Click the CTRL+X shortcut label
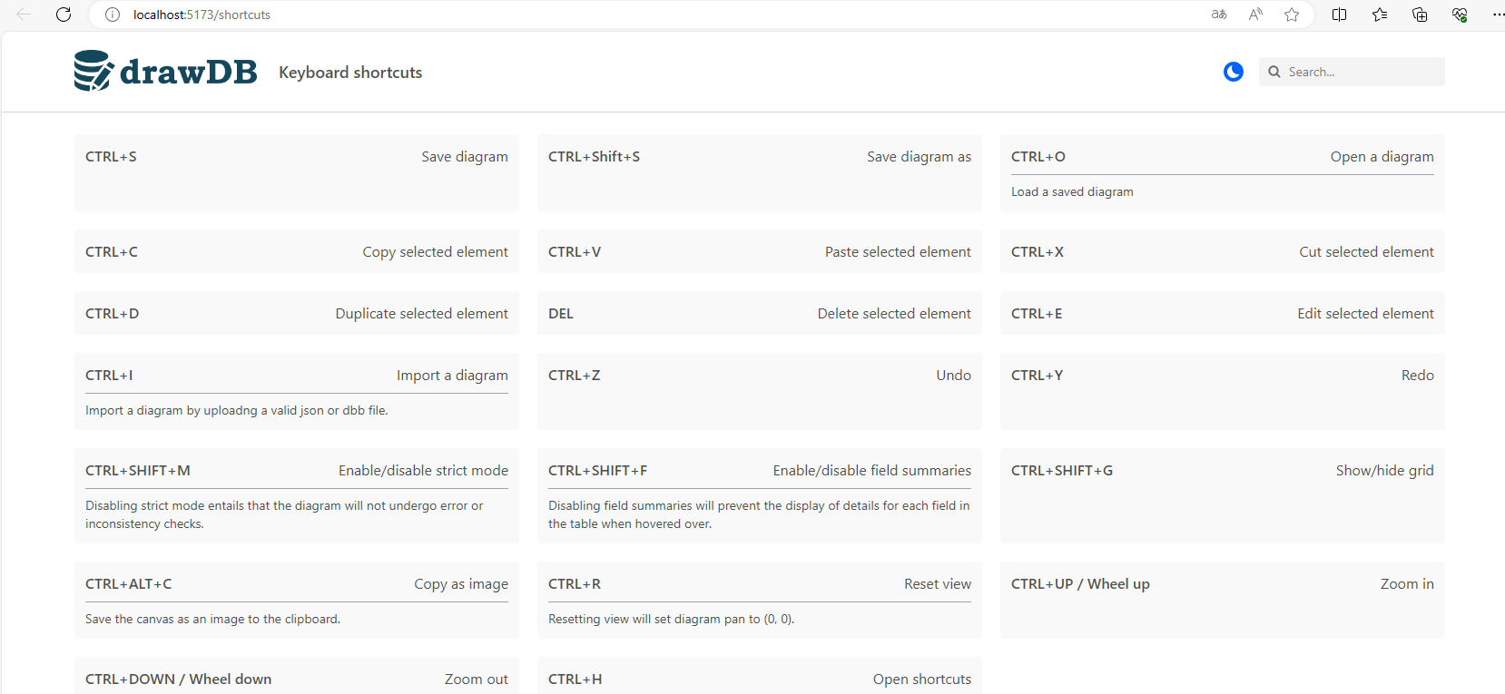 click(x=1038, y=252)
